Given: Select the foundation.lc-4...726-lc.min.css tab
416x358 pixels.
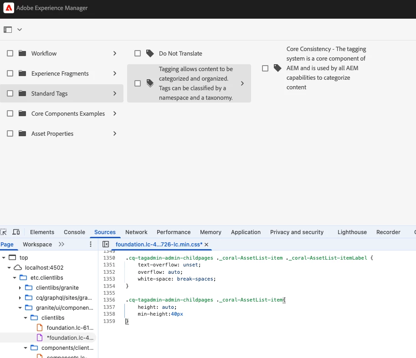Looking at the screenshot, I should [x=159, y=244].
